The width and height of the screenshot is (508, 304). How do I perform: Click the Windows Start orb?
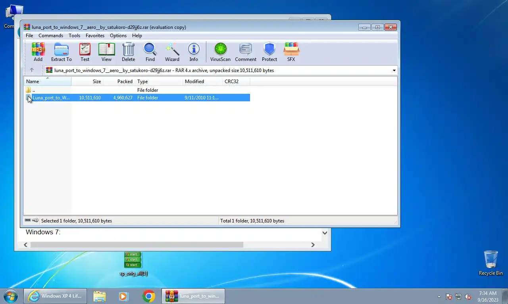click(x=11, y=296)
